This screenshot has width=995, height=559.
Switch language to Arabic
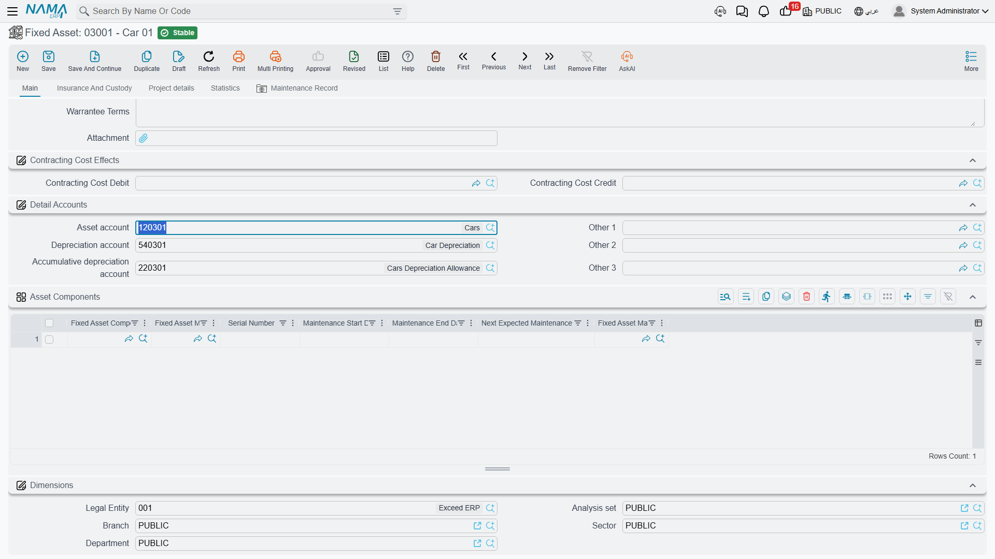[x=866, y=11]
